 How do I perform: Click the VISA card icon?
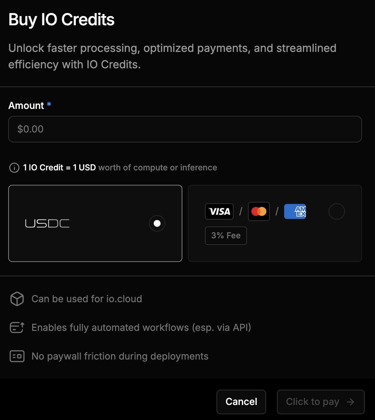pyautogui.click(x=219, y=211)
